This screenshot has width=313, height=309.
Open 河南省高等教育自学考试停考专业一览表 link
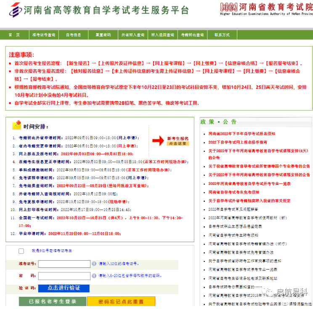(243, 269)
